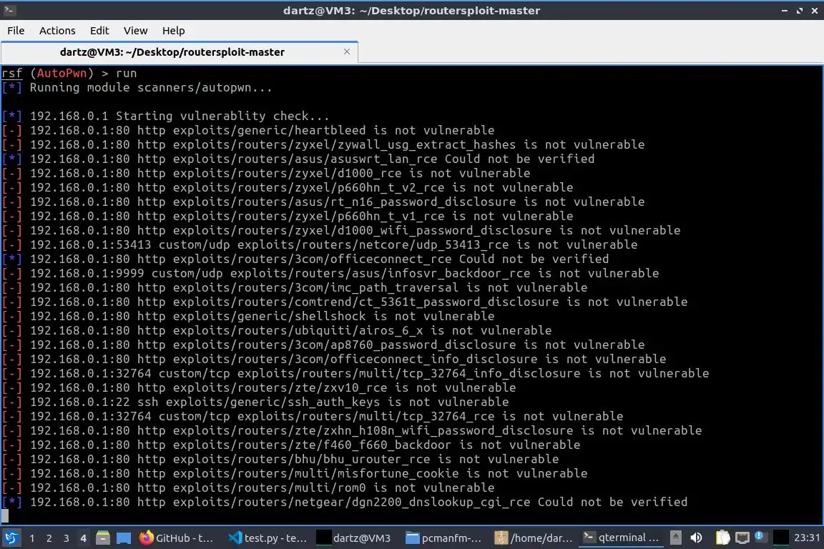Click the zte/zxv10_rce result line
This screenshot has height=549, width=824.
pos(258,387)
